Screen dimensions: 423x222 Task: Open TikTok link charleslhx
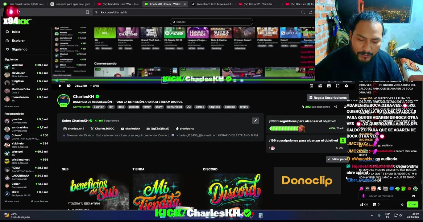[x=185, y=129]
